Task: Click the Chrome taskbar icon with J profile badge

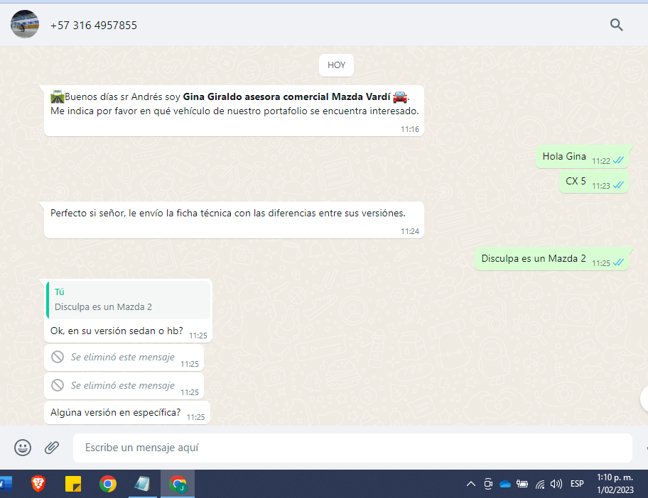Action: tap(178, 484)
